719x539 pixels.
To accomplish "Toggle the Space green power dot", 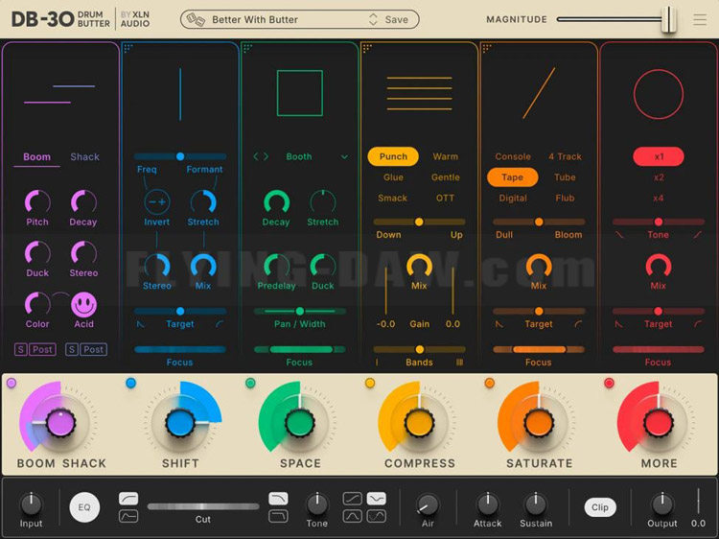I will [250, 383].
